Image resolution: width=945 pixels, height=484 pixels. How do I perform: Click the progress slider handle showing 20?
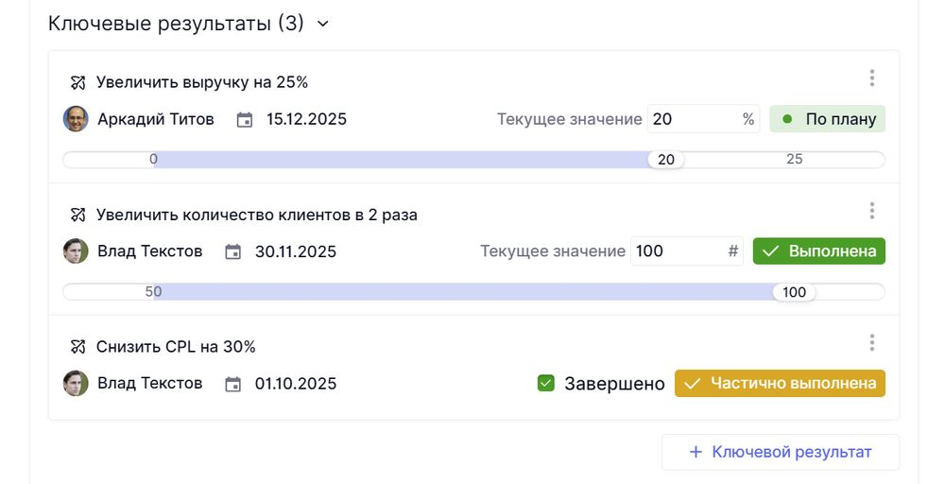(x=666, y=160)
